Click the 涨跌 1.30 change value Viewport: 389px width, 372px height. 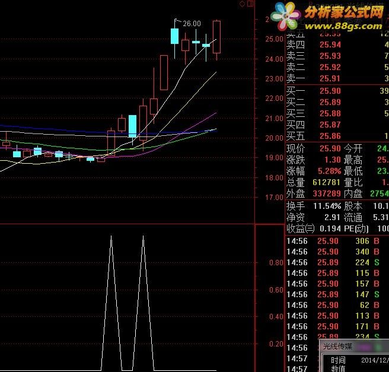333,160
